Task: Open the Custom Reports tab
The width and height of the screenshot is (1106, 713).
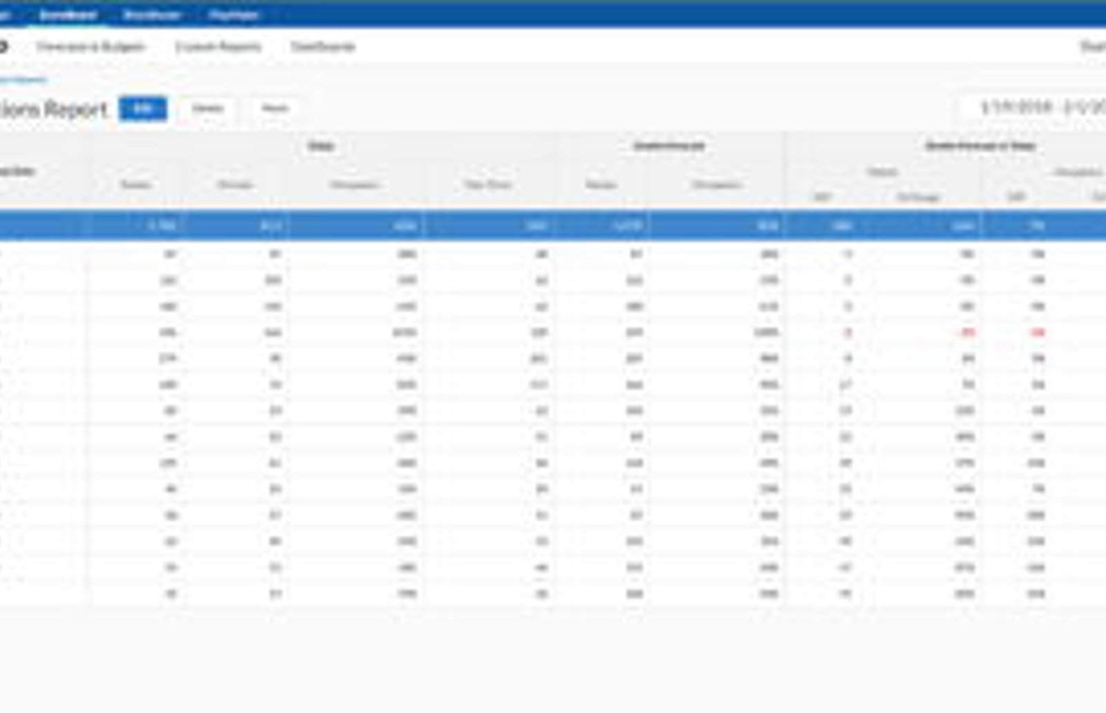Action: click(218, 47)
